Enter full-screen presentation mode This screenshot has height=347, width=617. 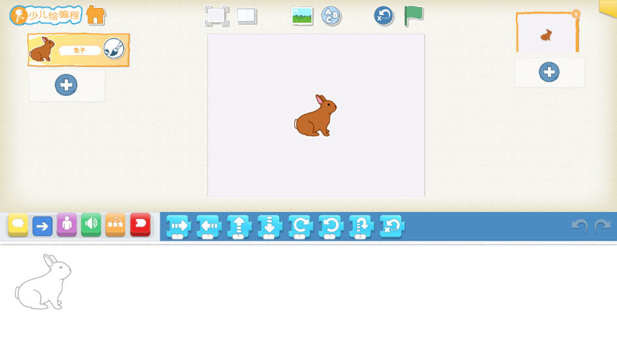click(217, 16)
